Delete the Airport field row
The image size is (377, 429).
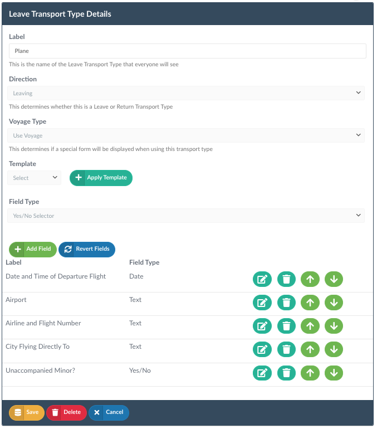286,303
